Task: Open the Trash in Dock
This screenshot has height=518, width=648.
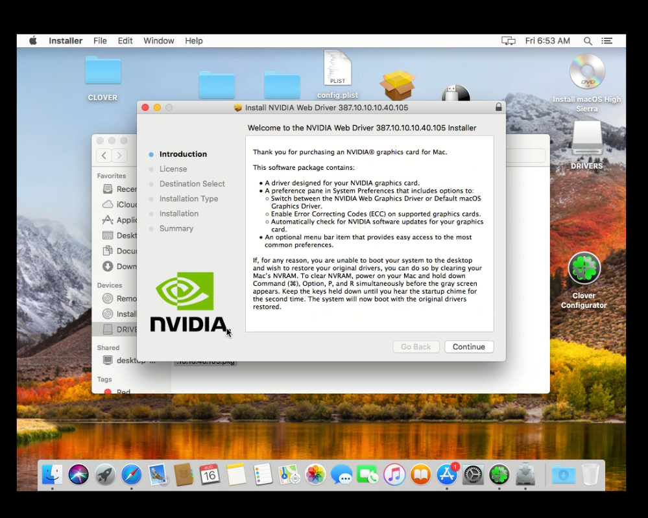Action: point(590,474)
